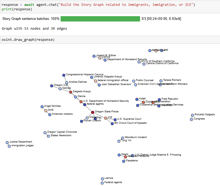
Task: Select the Oregon Capital Chronicle node
Action: (45, 133)
